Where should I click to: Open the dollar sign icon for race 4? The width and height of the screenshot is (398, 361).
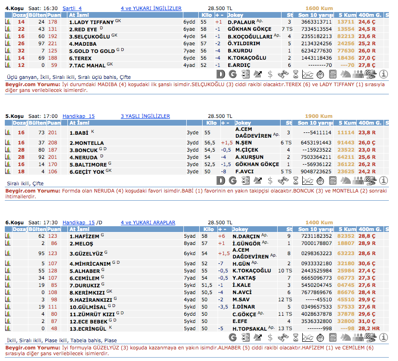pyautogui.click(x=270, y=74)
